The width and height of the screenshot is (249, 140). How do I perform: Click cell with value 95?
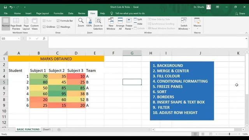click(x=57, y=94)
